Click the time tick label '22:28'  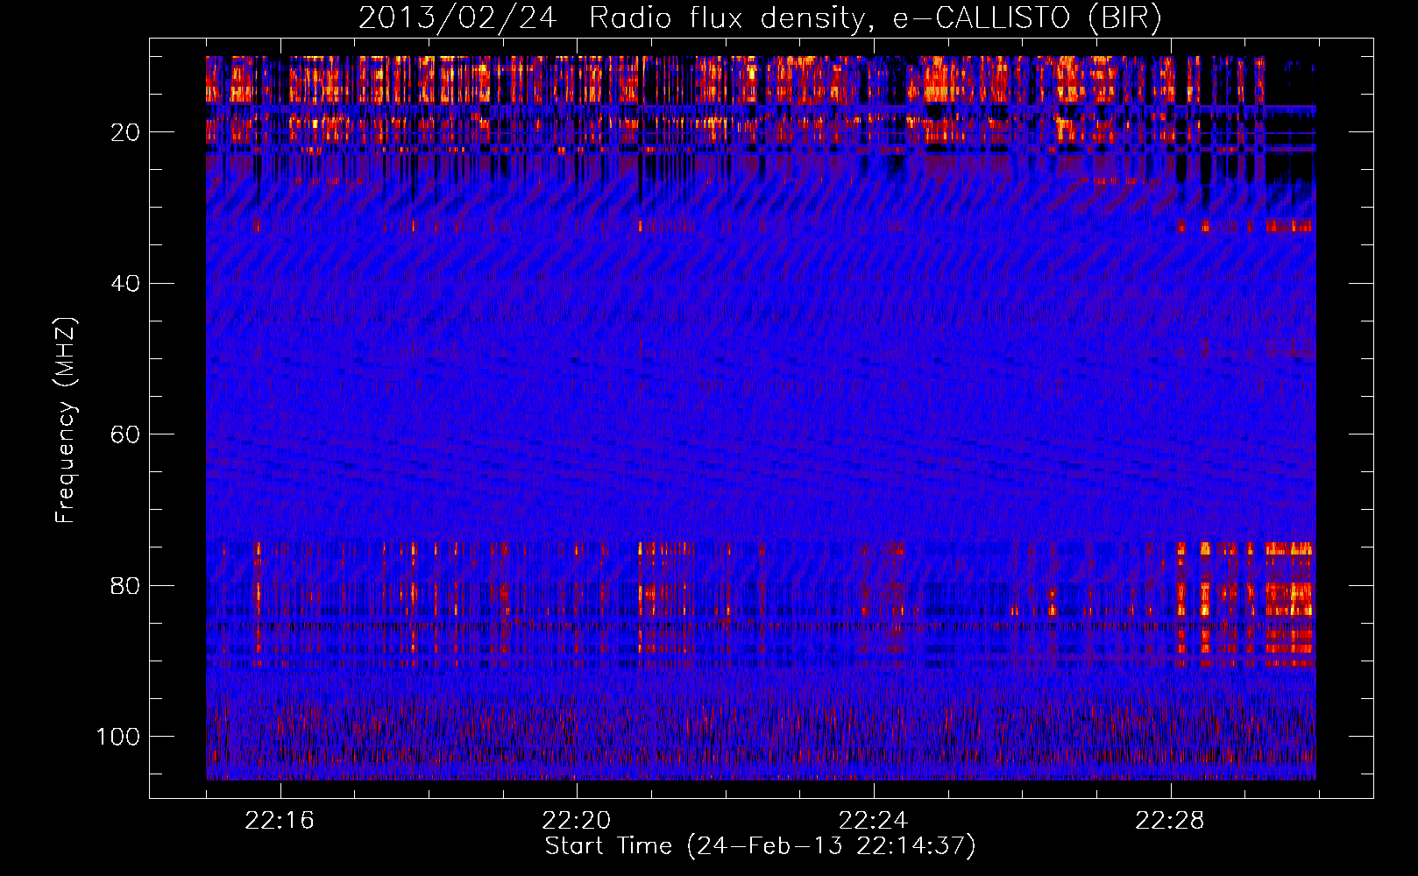(x=1169, y=821)
